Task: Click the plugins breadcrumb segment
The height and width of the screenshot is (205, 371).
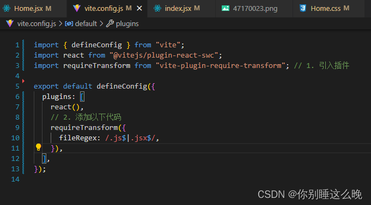Action: (x=127, y=23)
